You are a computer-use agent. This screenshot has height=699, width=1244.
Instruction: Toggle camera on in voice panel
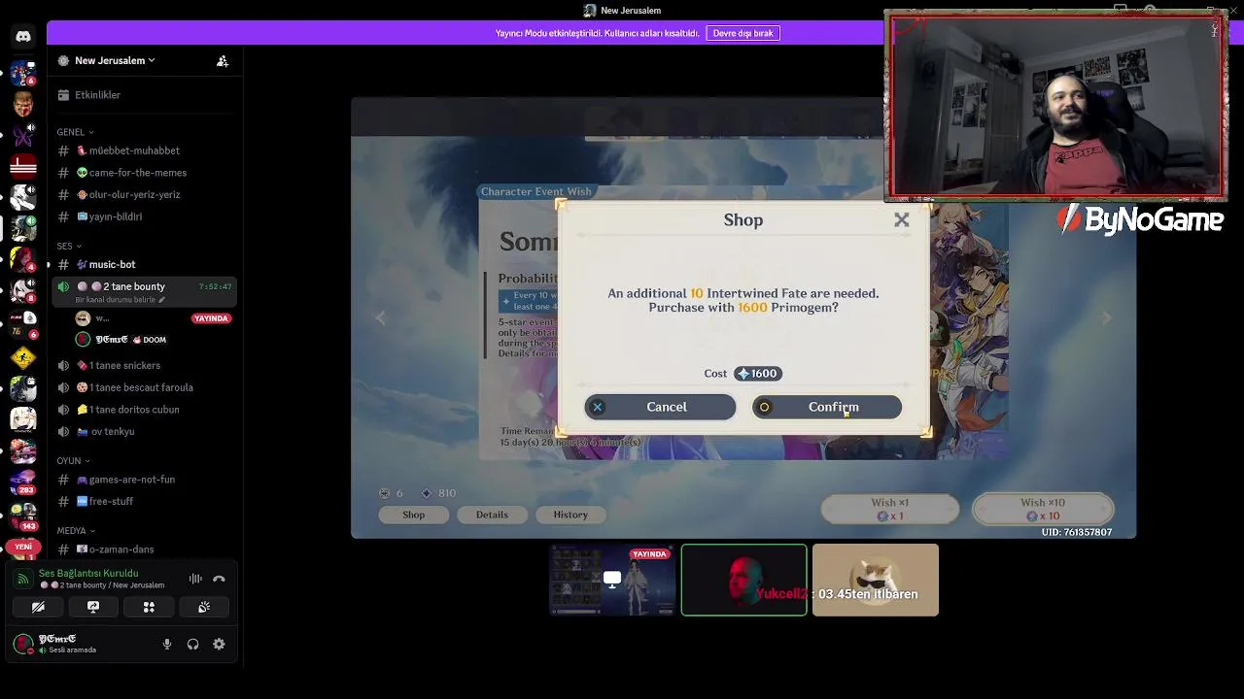(38, 607)
